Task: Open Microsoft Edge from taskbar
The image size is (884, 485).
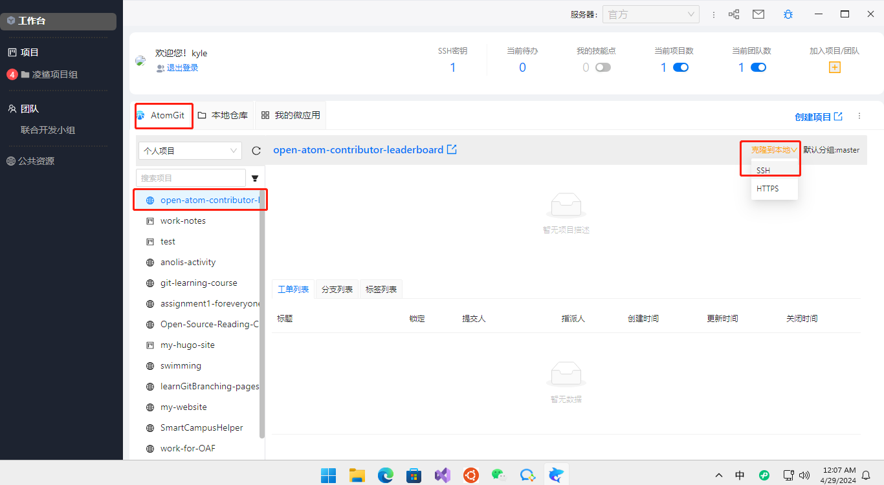Action: 386,475
